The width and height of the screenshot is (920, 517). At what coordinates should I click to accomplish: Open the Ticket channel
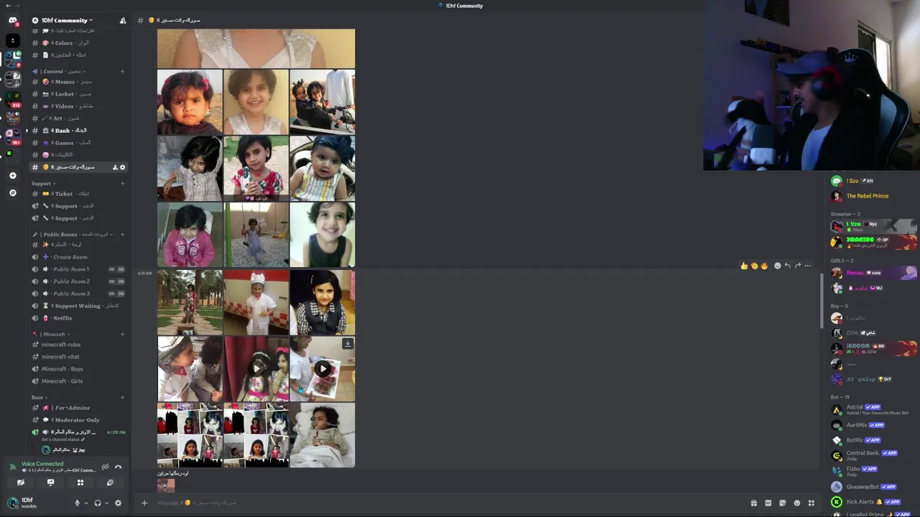78,194
